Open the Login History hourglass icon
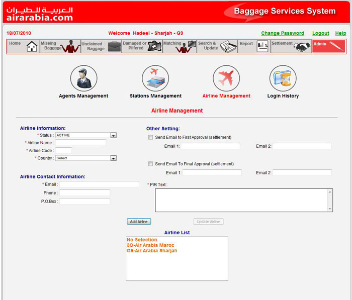The height and width of the screenshot is (300, 352). (x=283, y=78)
